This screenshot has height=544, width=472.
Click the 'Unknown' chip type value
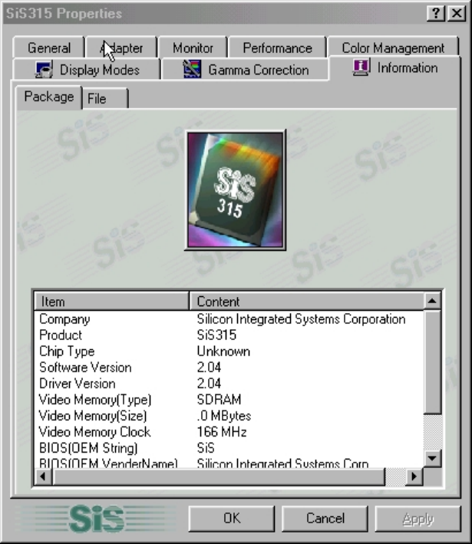pos(223,351)
